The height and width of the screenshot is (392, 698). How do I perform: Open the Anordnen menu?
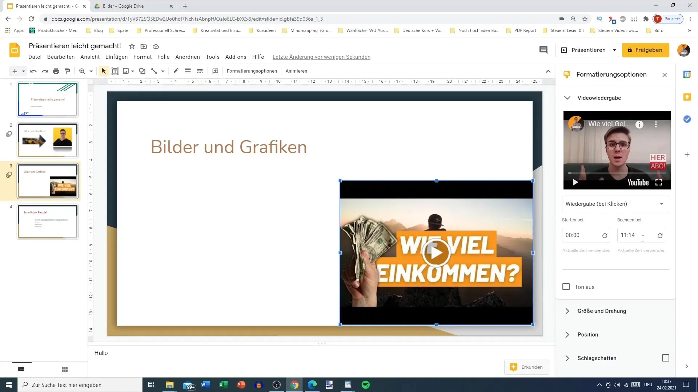(188, 57)
